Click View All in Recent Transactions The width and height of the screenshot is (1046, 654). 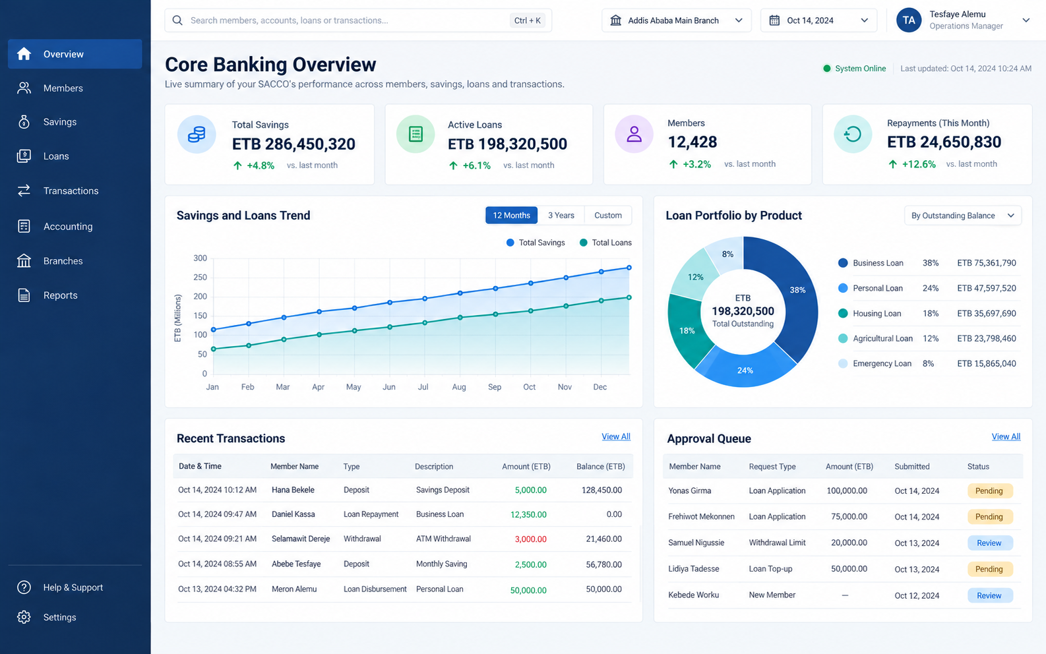click(616, 436)
